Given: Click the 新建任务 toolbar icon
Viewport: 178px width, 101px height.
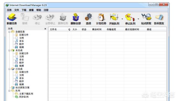Looking at the screenshot, I should (x=12, y=17).
